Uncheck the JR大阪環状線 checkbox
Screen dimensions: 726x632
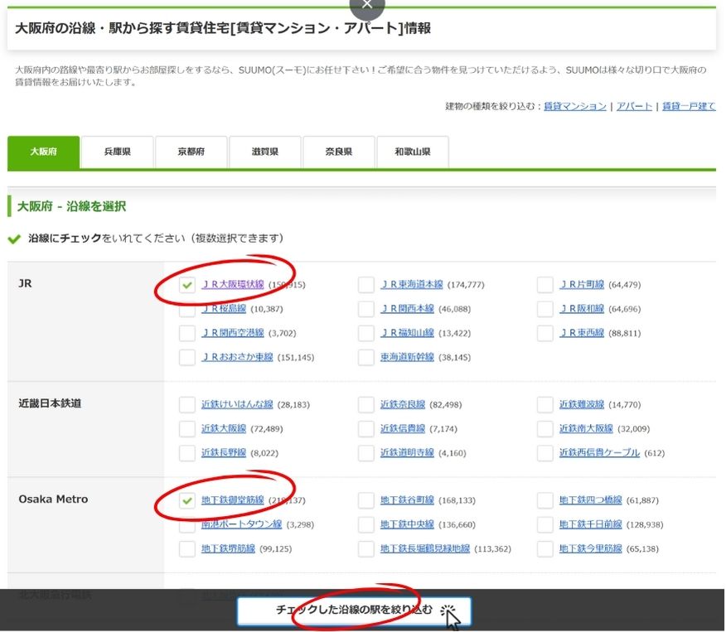coord(187,285)
